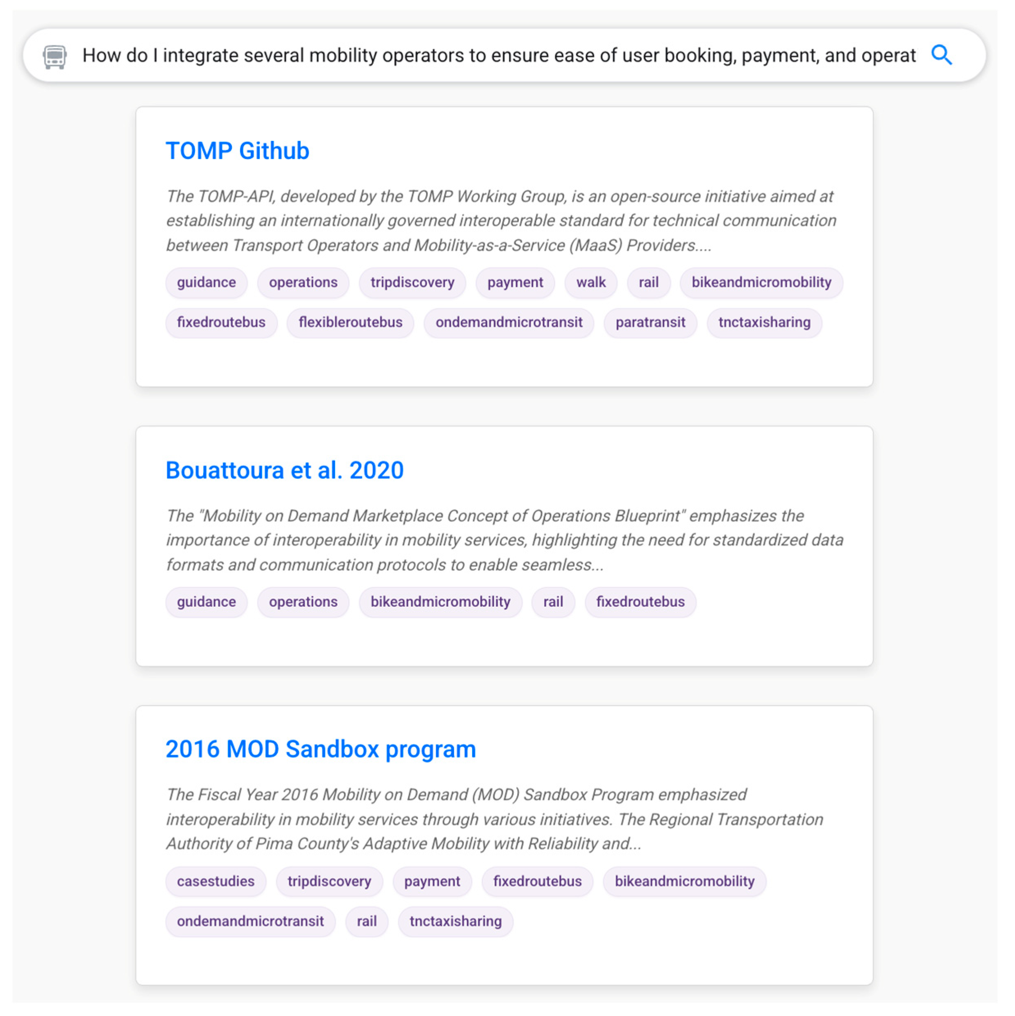
Task: Click the blue search magnifier icon
Action: coord(941,54)
